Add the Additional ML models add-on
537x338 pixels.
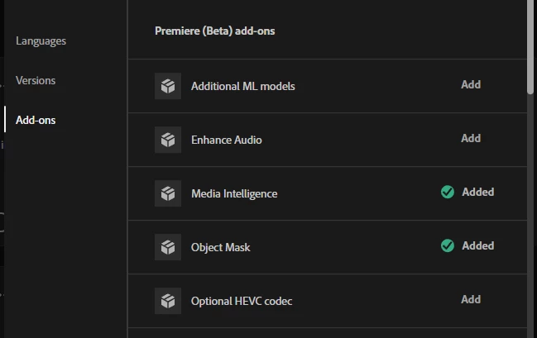point(471,84)
